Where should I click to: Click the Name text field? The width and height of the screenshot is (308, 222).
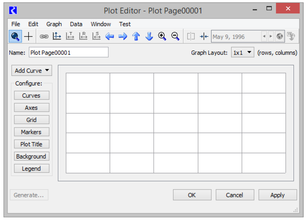(69, 53)
